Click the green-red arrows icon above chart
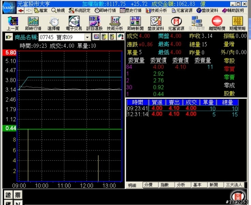The height and width of the screenshot is (205, 251). [x=120, y=37]
